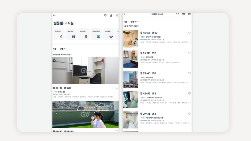Image resolution: width=251 pixels, height=141 pixels.
Task: Open the thumbnail of 월 23~40 보 0 listing
Action: pyautogui.click(x=131, y=79)
